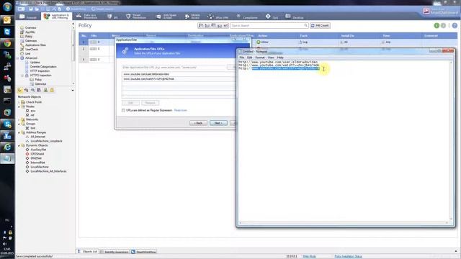Collapse the Nodes tree folder

(19, 106)
